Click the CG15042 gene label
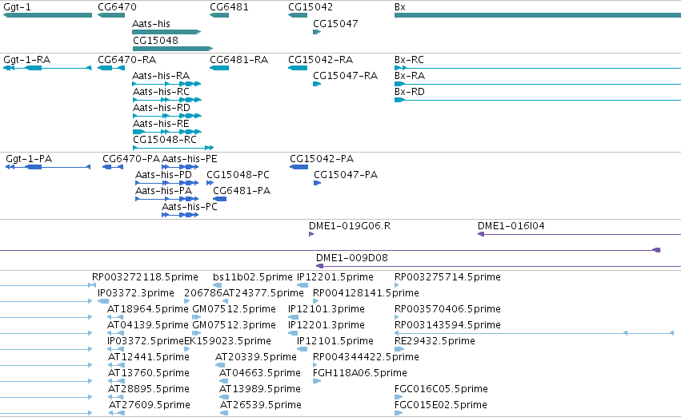Viewport: 681px width, 417px height. pyautogui.click(x=310, y=7)
